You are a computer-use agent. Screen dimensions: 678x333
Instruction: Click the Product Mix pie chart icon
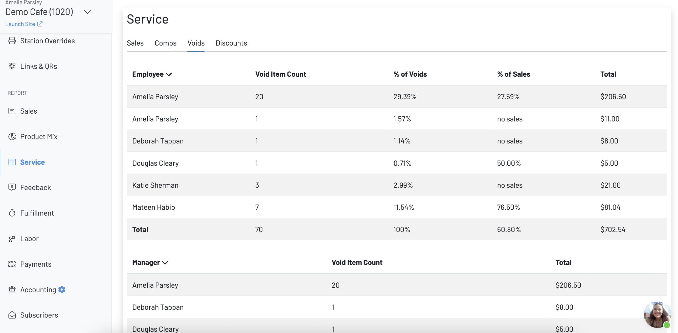12,136
